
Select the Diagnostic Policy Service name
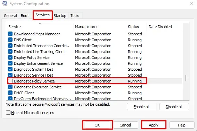tap(34, 81)
